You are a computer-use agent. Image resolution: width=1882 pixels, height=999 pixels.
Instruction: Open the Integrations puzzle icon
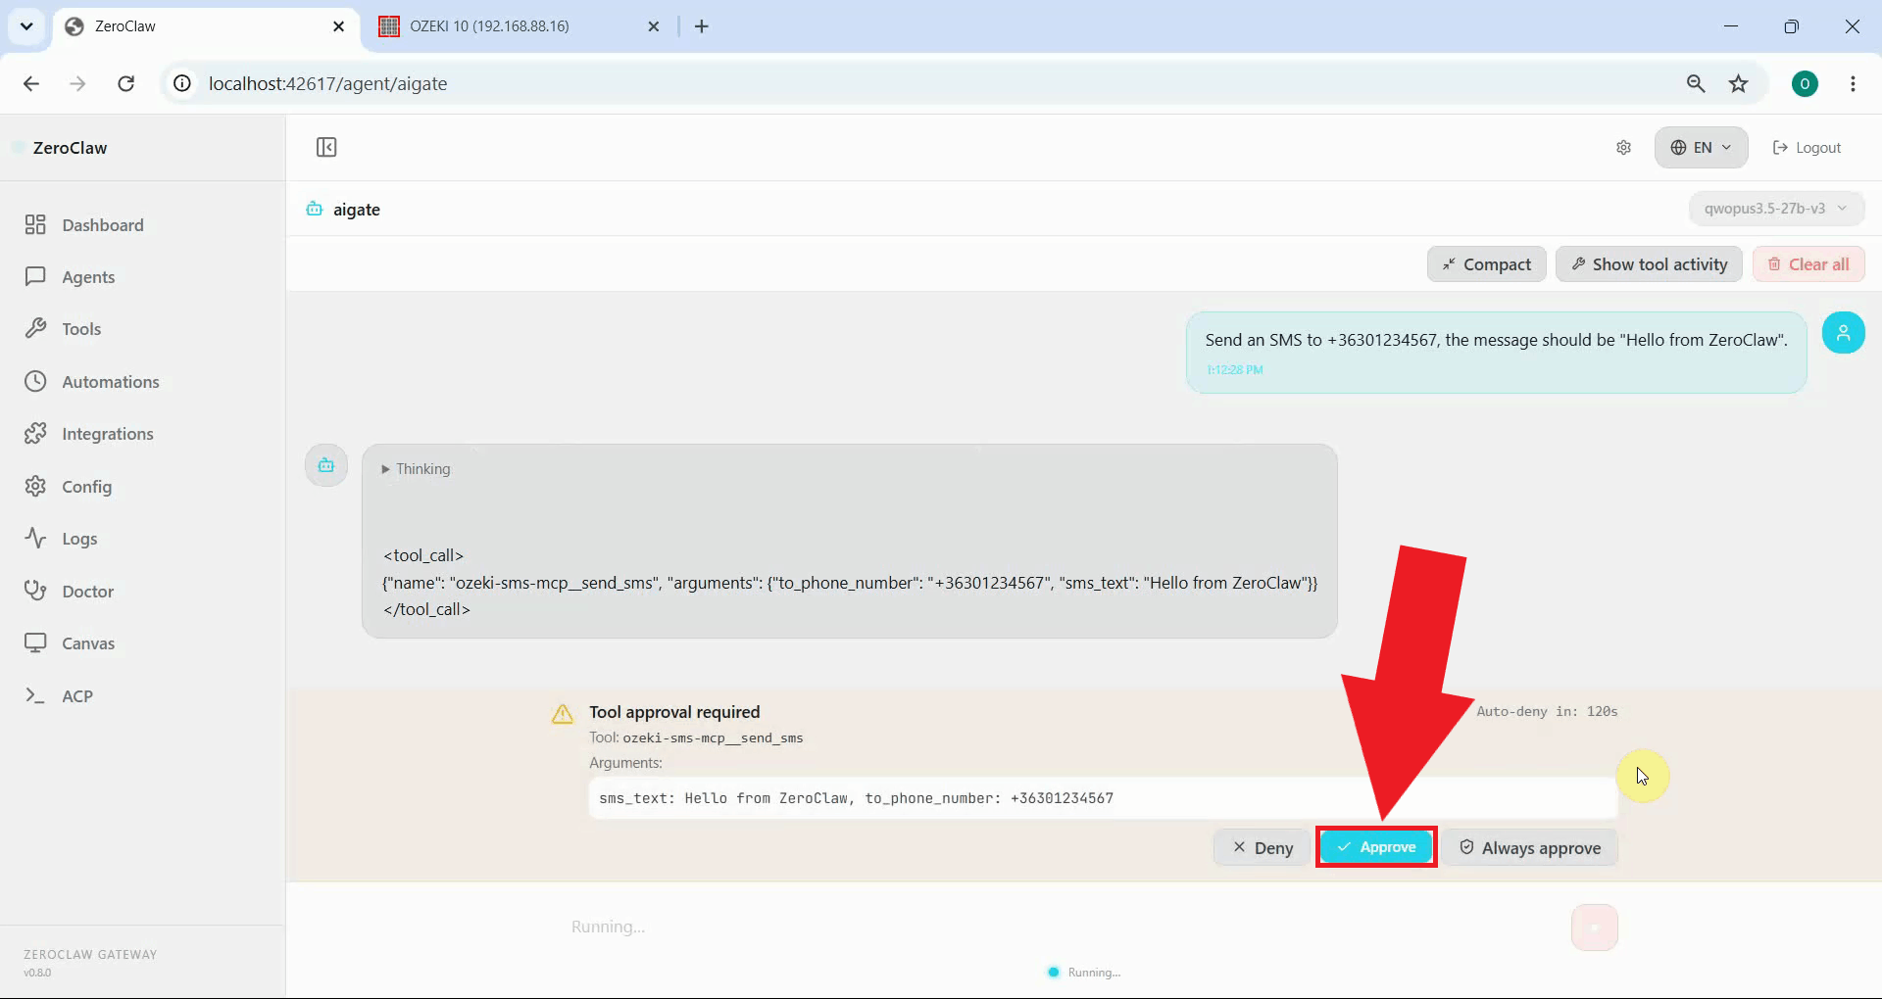35,434
